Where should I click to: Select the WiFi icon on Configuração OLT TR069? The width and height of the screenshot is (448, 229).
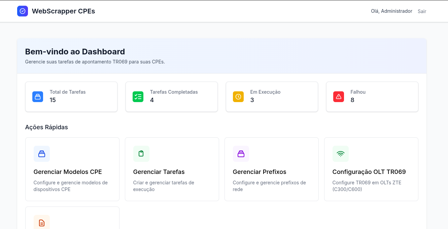(x=340, y=153)
